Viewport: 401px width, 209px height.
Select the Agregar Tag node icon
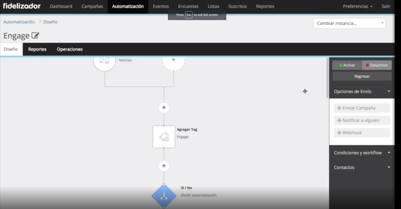coord(164,137)
